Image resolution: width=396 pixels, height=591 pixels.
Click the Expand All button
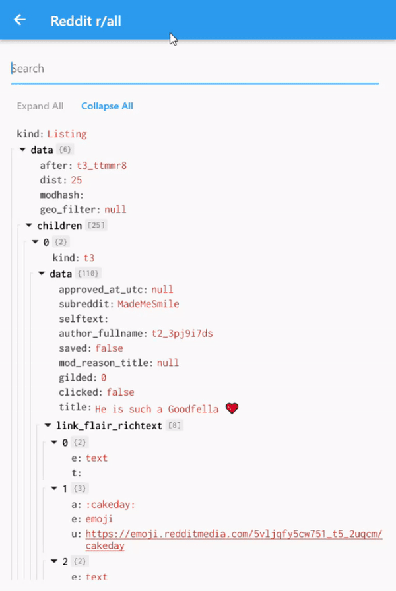(40, 106)
